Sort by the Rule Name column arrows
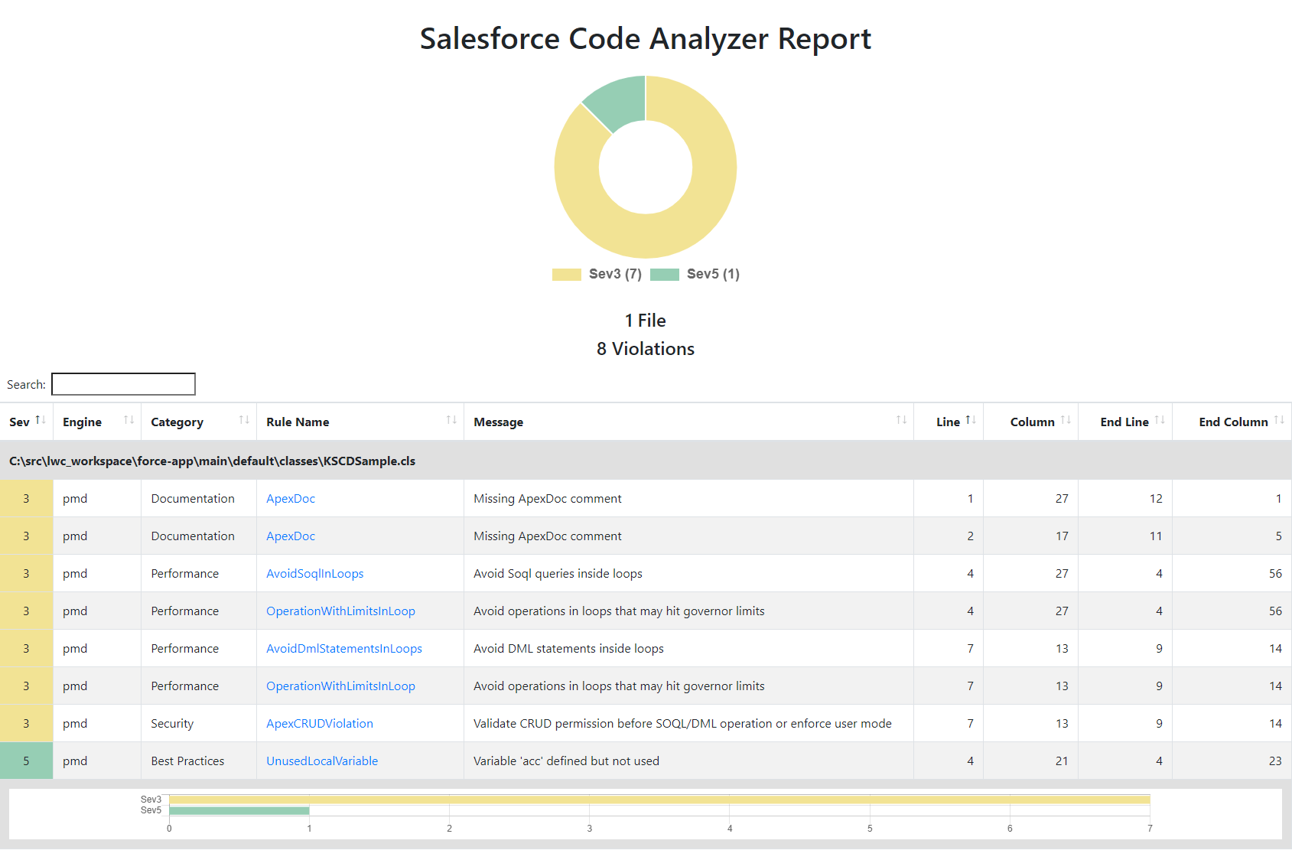This screenshot has height=860, width=1292. pyautogui.click(x=451, y=420)
